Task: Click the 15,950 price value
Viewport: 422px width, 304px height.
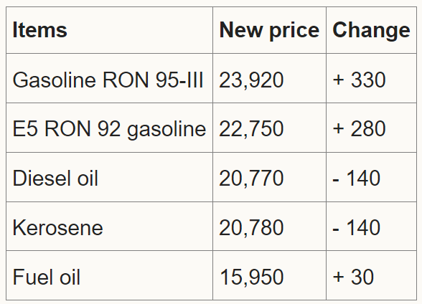Action: (252, 277)
